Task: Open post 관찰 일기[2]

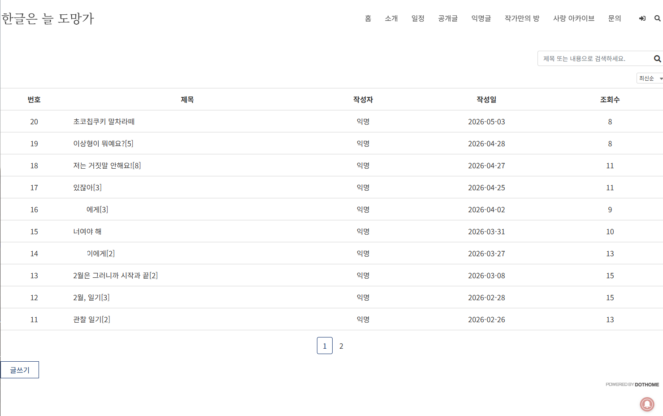Action: coord(92,320)
